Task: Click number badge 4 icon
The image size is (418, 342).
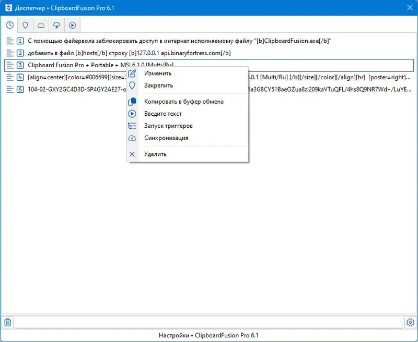Action: [x=20, y=77]
